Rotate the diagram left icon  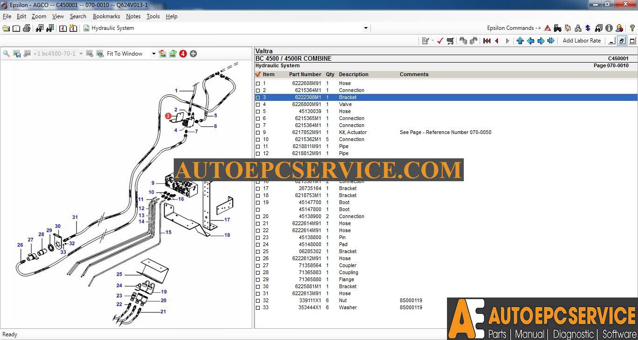[162, 54]
